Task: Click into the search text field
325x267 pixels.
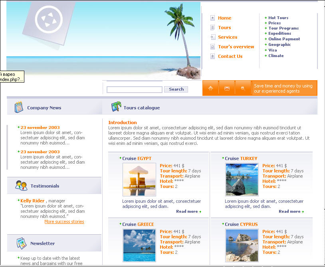Action: (x=134, y=89)
